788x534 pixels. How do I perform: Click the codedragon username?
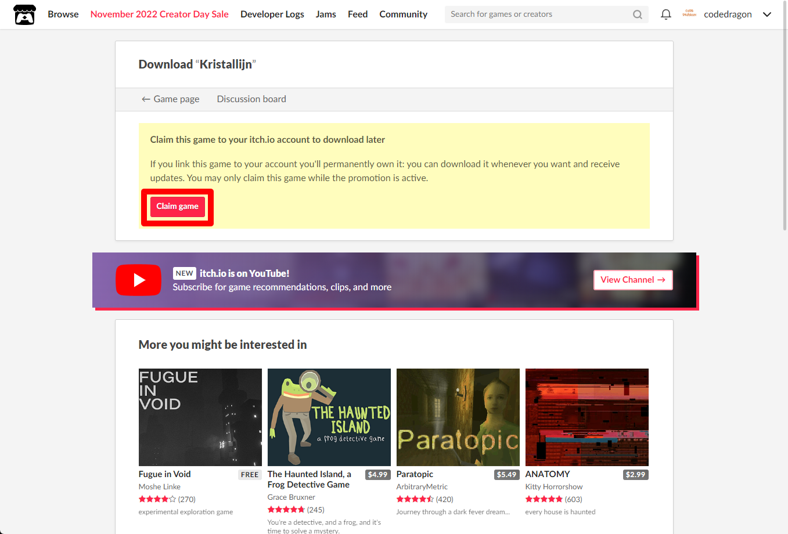click(728, 15)
